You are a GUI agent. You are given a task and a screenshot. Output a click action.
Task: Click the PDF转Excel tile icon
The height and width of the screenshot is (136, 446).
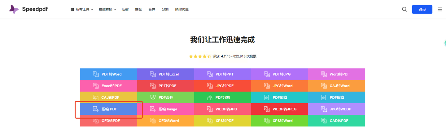coord(153,74)
